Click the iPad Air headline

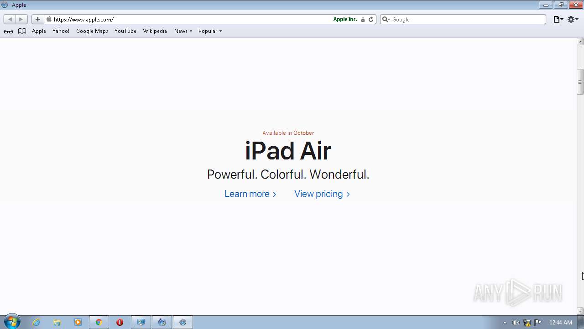point(288,151)
